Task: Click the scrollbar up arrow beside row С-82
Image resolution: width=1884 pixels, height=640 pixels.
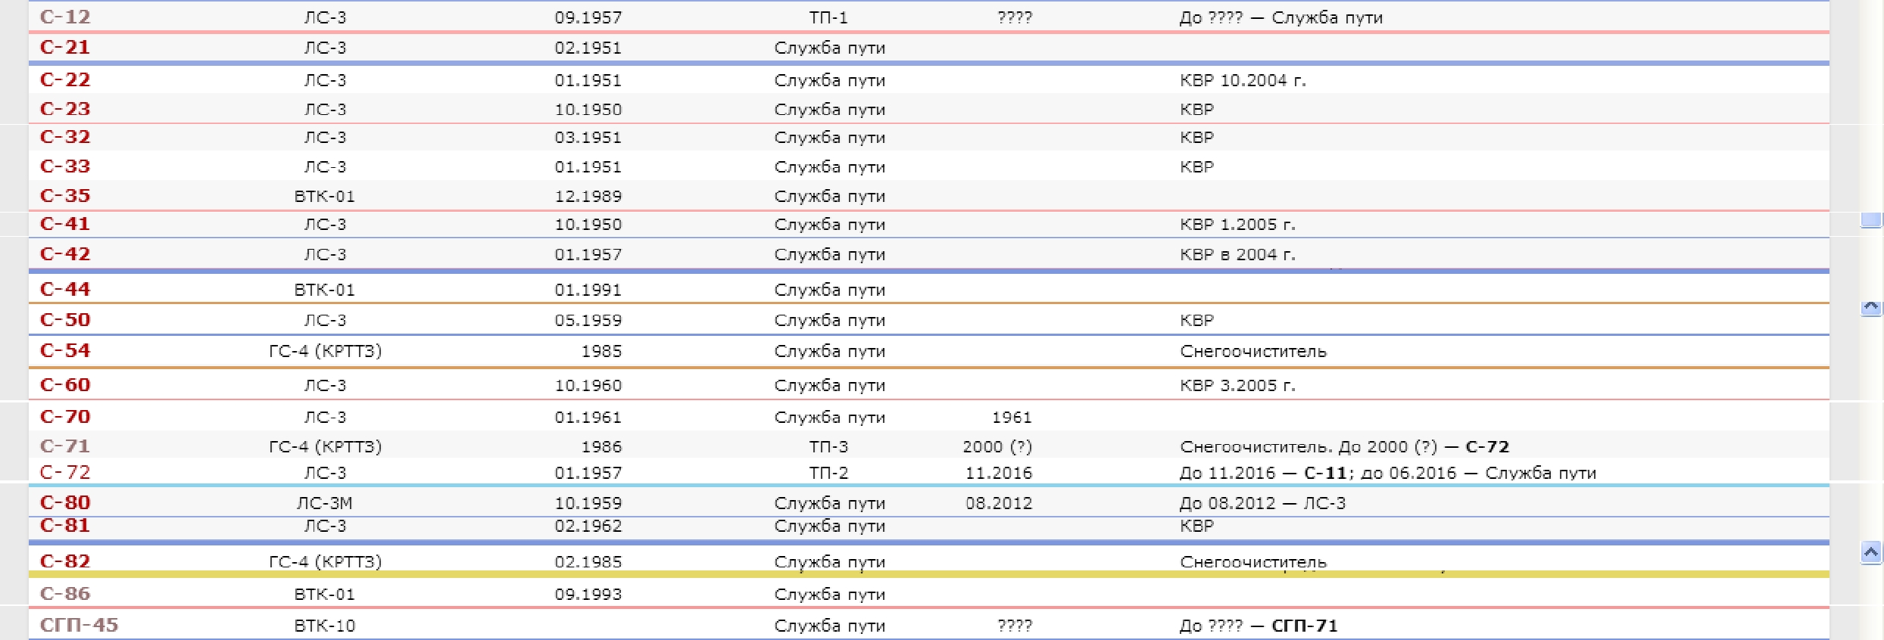Action: (x=1870, y=553)
